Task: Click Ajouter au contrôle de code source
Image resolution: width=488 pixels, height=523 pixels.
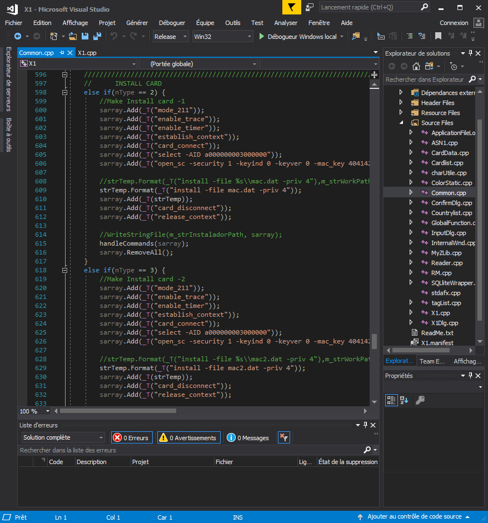Action: [x=414, y=517]
